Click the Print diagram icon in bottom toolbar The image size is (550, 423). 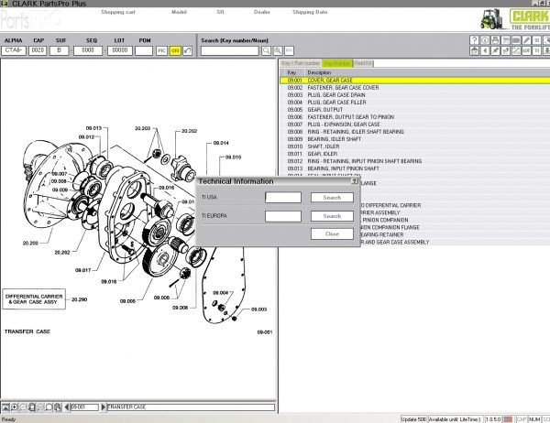(x=58, y=407)
